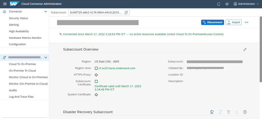Open the Administrator user dropdown
Screen dimensions: 262x119
pyautogui.click(x=246, y=4)
